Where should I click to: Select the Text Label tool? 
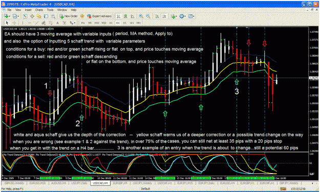coord(65,23)
